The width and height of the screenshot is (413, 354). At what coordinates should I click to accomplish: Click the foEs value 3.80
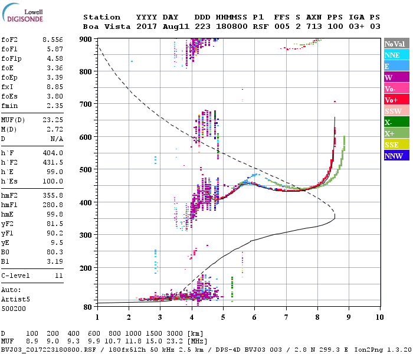tap(55, 96)
